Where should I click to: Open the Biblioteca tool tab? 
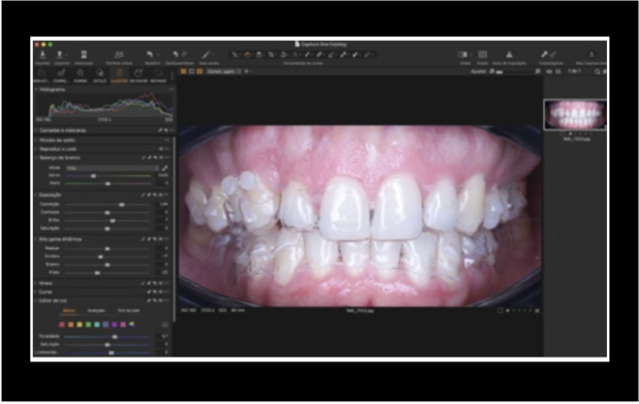42,76
